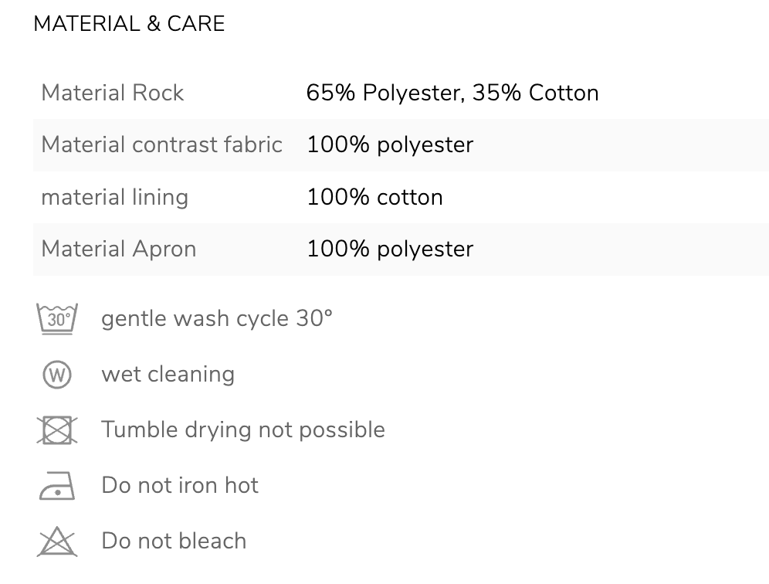769x584 pixels.
Task: Select the MATERIAL & CARE heading
Action: (x=129, y=23)
